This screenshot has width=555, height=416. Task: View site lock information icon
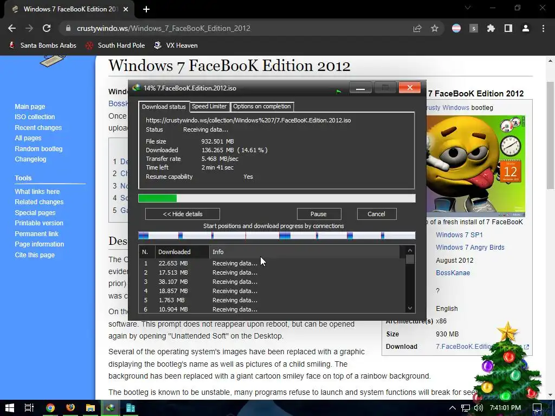pyautogui.click(x=68, y=28)
